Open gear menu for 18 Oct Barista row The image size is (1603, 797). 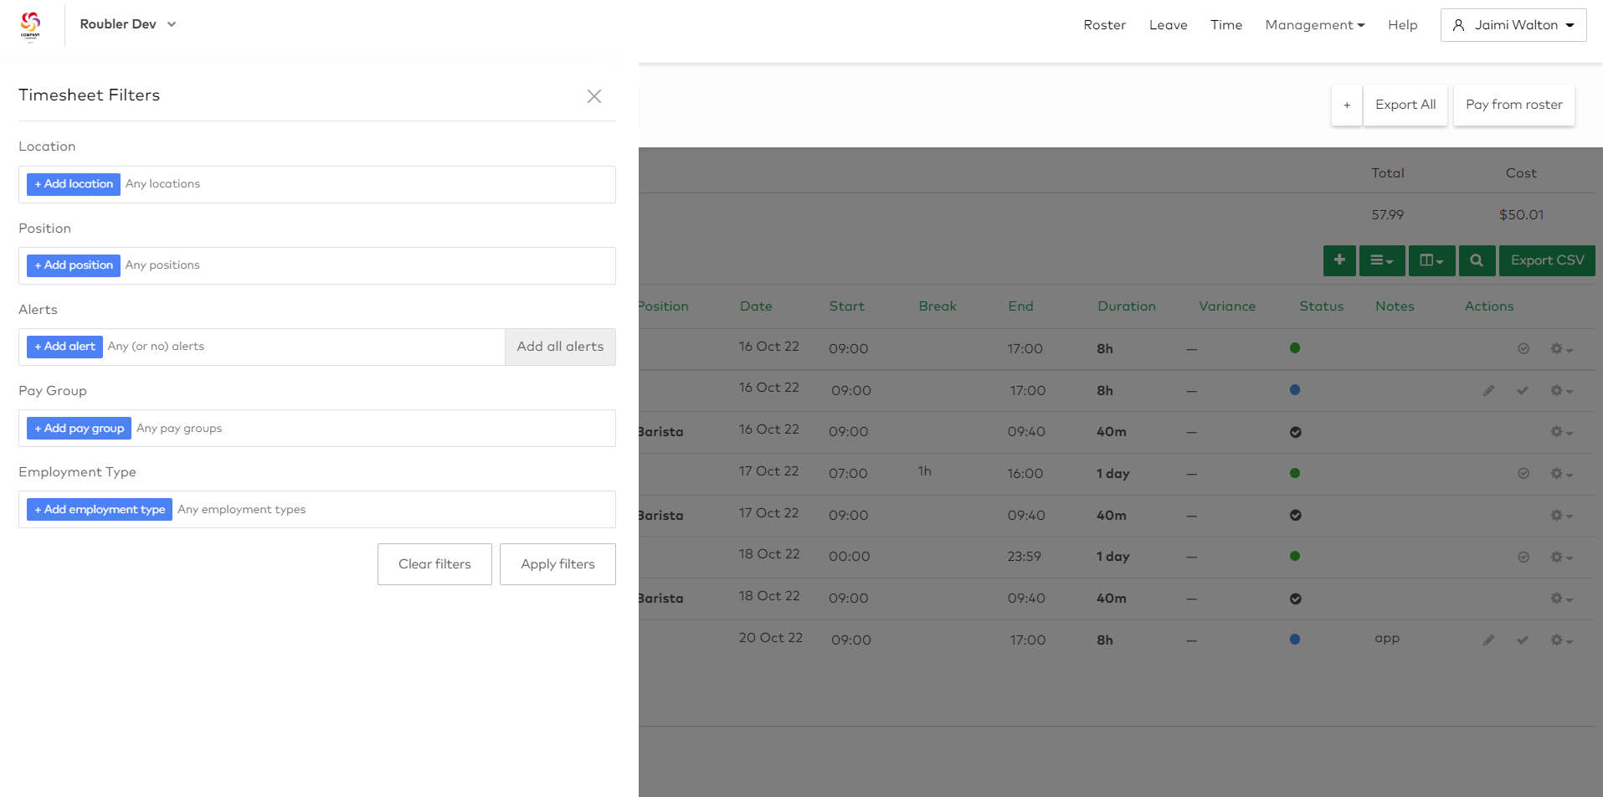pyautogui.click(x=1561, y=599)
